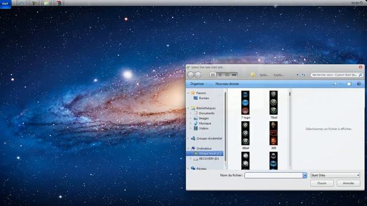This screenshot has height=206, width=367.
Task: Open the Vidéos library
Action: pos(204,128)
